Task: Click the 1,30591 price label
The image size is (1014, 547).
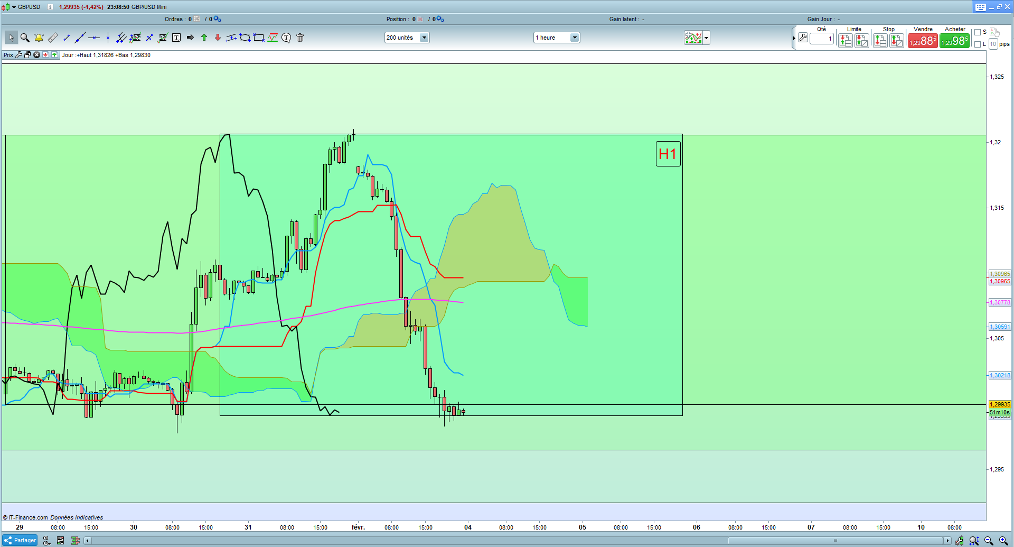Action: click(1000, 327)
